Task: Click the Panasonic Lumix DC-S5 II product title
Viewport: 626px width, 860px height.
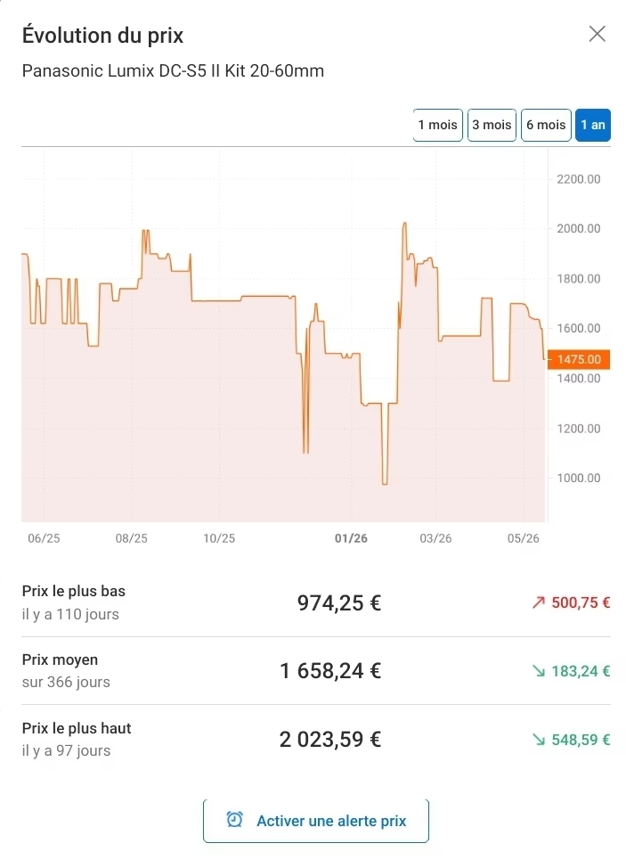Action: 173,70
